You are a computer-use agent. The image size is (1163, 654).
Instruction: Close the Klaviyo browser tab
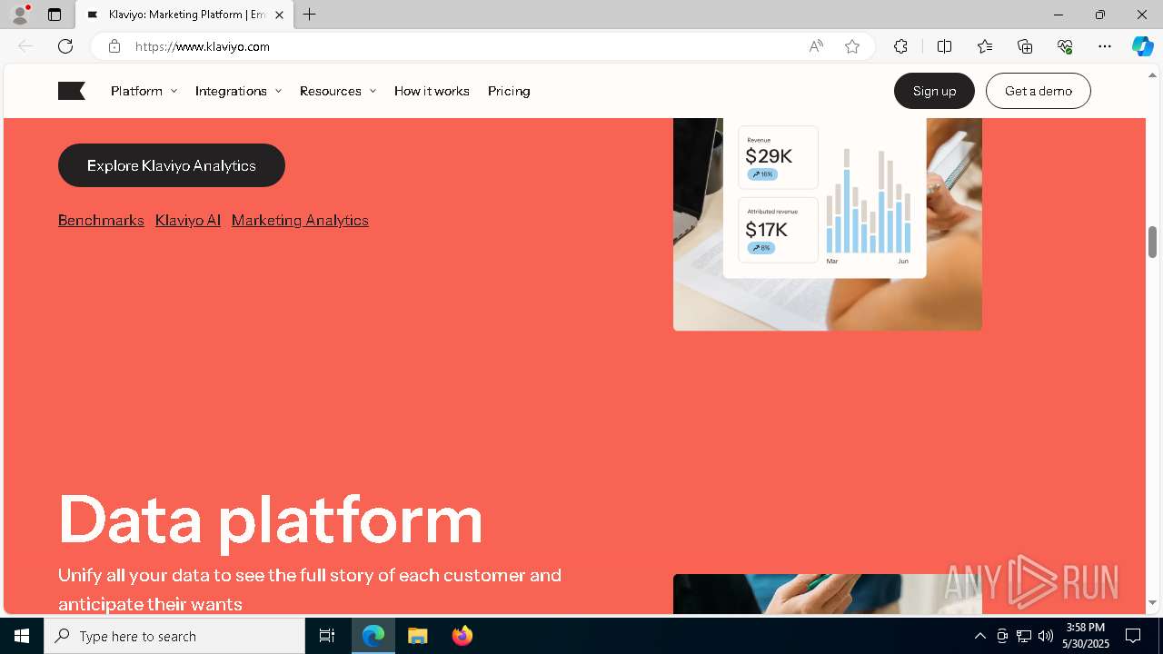click(279, 15)
